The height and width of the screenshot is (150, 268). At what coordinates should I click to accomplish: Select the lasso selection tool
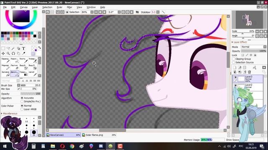click(8, 48)
